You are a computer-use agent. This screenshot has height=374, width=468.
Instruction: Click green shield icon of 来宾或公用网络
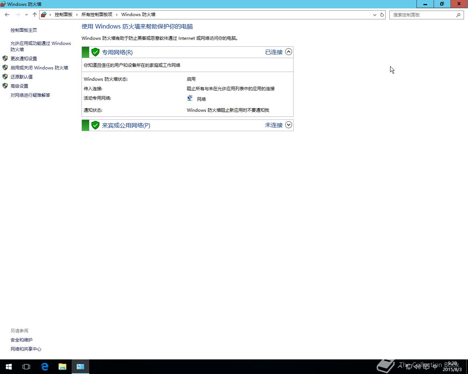click(95, 125)
